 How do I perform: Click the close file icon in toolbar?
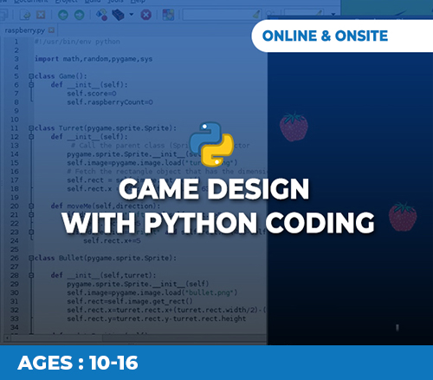[x=41, y=15]
